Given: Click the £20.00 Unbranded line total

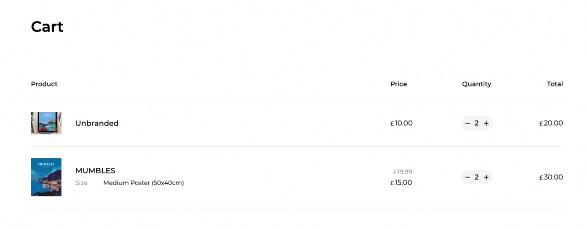Looking at the screenshot, I should tap(551, 123).
